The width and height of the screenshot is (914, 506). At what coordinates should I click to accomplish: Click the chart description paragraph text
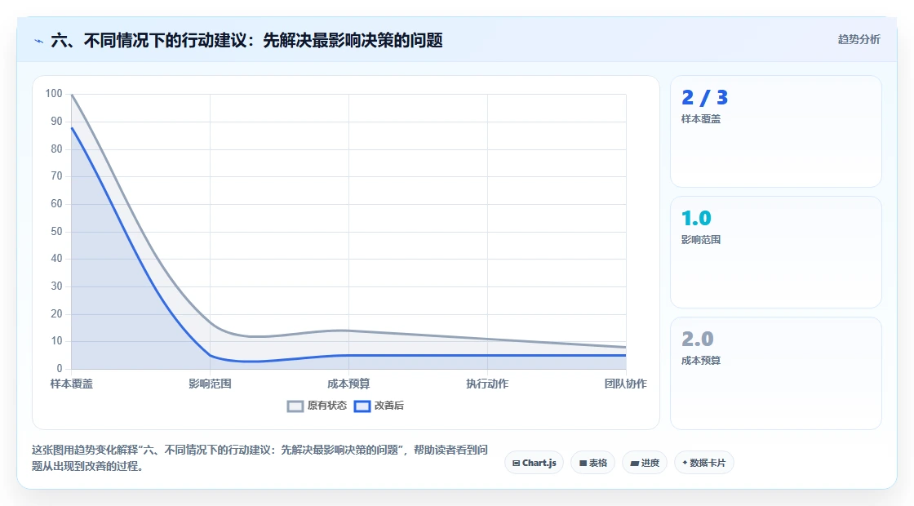coord(260,458)
